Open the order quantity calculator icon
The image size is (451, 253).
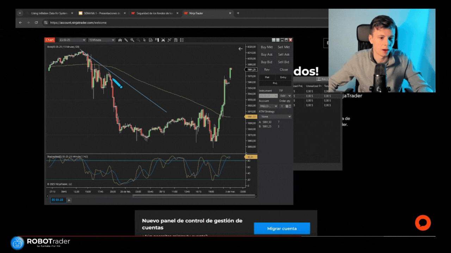coord(287,106)
